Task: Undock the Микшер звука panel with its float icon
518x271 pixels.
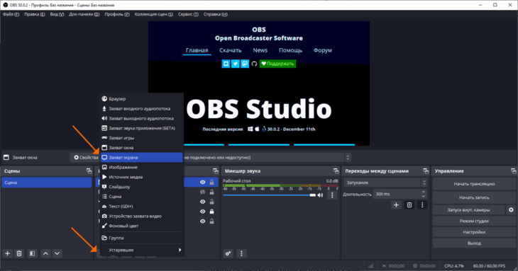Action: pyautogui.click(x=336, y=171)
